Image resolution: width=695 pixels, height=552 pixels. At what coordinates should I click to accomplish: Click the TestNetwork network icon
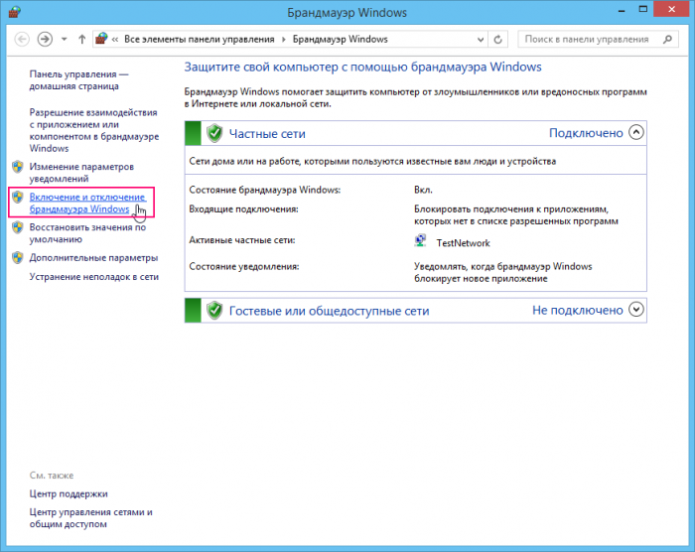(420, 240)
